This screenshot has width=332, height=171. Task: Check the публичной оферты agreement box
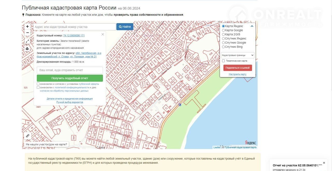point(38,84)
